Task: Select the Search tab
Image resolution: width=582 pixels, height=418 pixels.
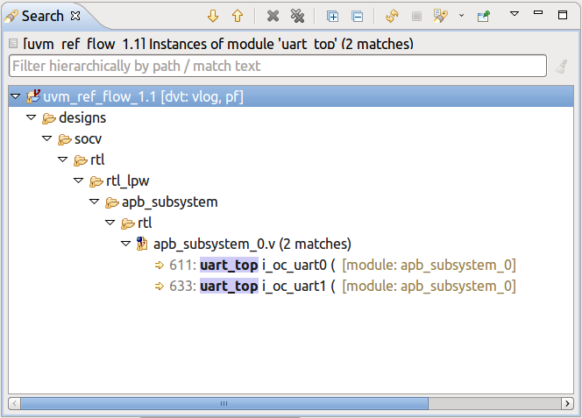Action: pyautogui.click(x=42, y=16)
